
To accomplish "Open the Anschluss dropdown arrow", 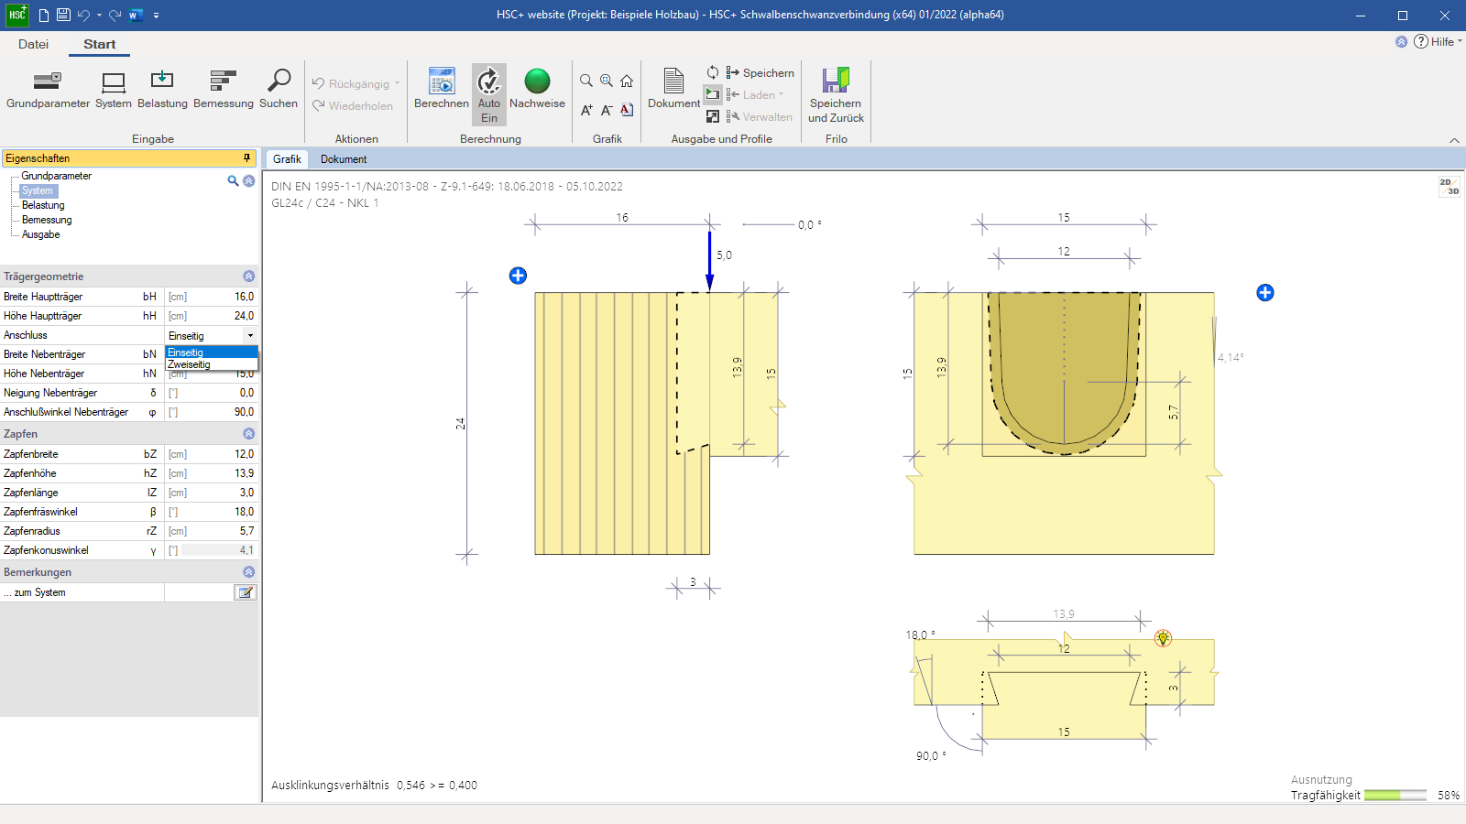I will point(250,336).
